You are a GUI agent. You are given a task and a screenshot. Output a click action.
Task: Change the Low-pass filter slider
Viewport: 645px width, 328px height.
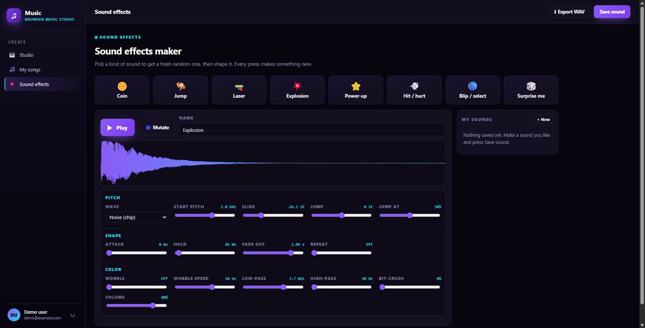(x=273, y=287)
